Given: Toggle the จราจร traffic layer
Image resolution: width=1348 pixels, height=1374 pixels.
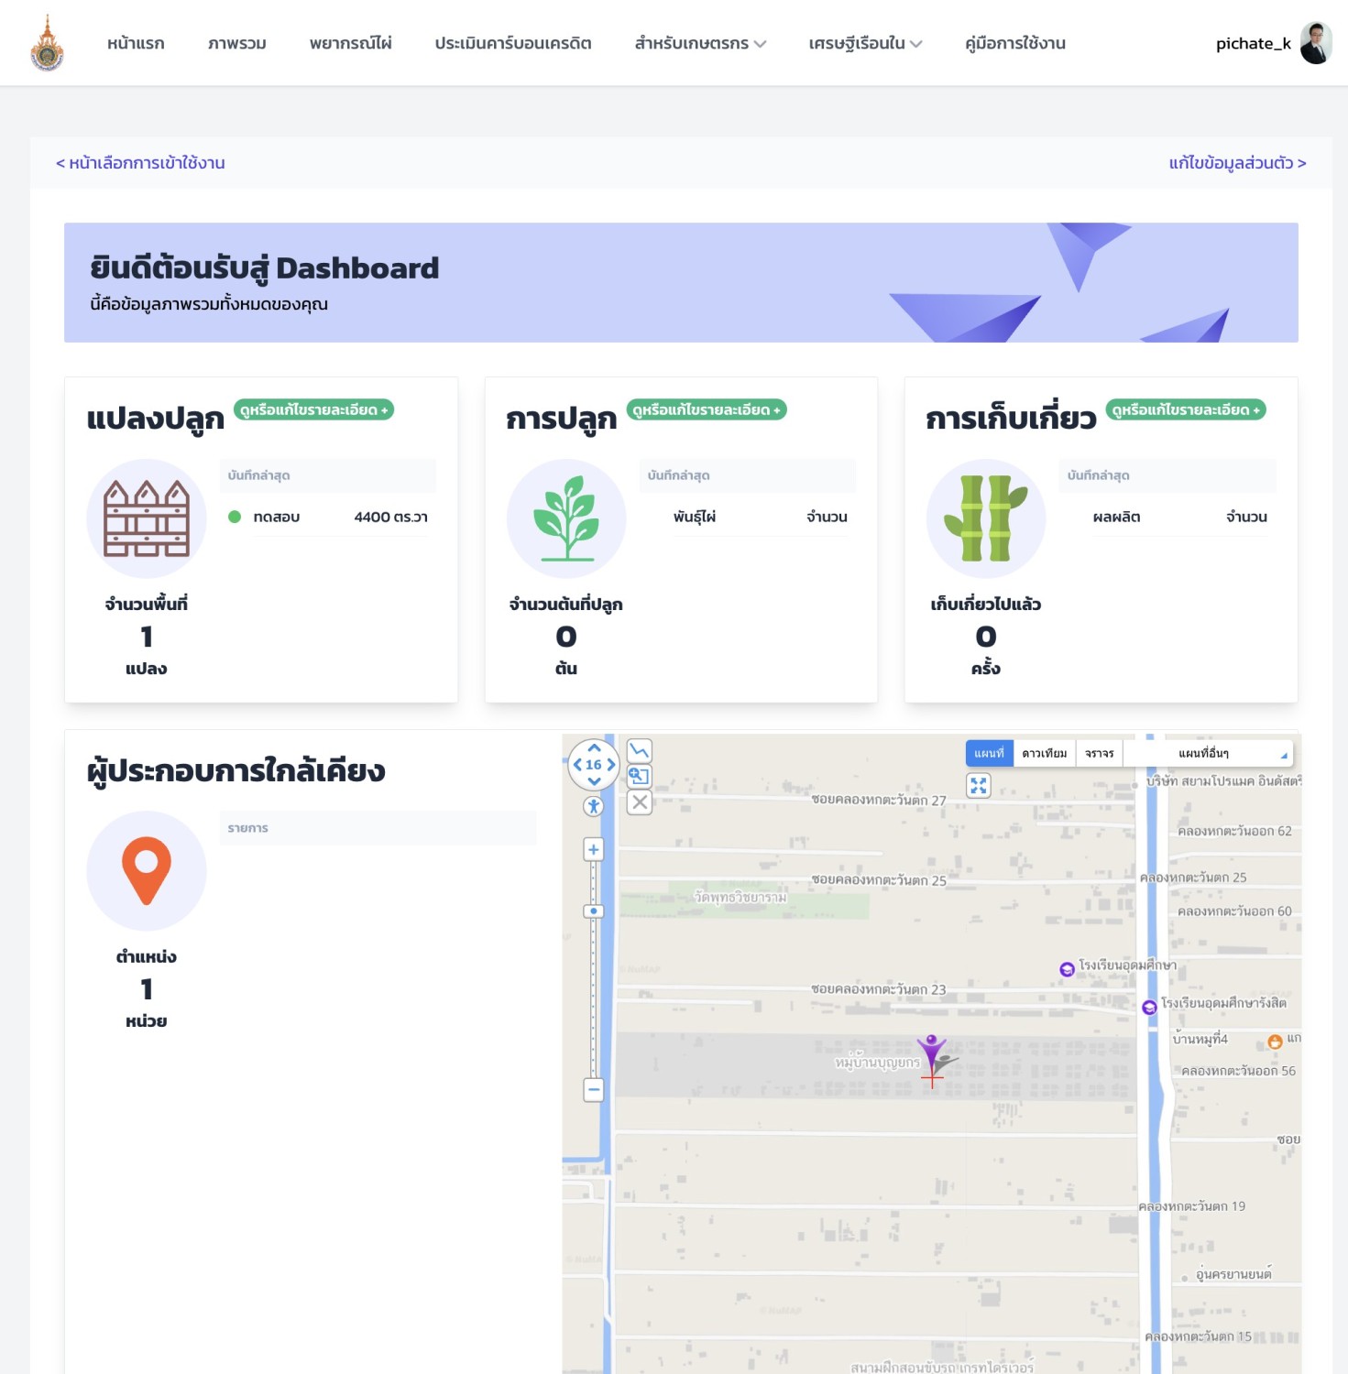Looking at the screenshot, I should pyautogui.click(x=1100, y=753).
